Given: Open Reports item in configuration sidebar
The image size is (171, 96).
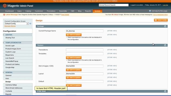Looking at the screenshot, I should click(8, 94).
